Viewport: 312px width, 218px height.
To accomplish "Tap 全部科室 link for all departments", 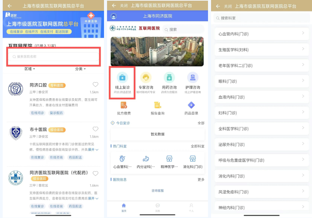I will 198,146.
